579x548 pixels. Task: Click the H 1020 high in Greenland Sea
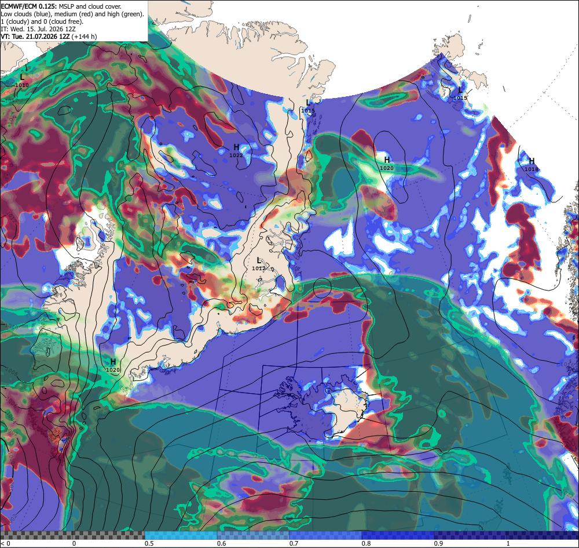[x=387, y=164]
